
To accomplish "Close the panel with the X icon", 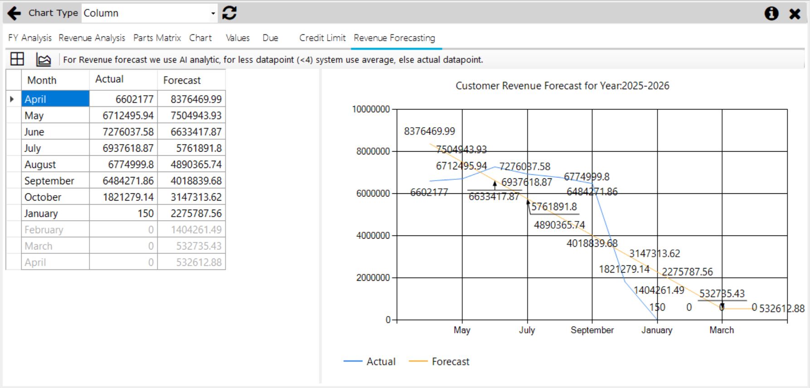I will coord(795,14).
